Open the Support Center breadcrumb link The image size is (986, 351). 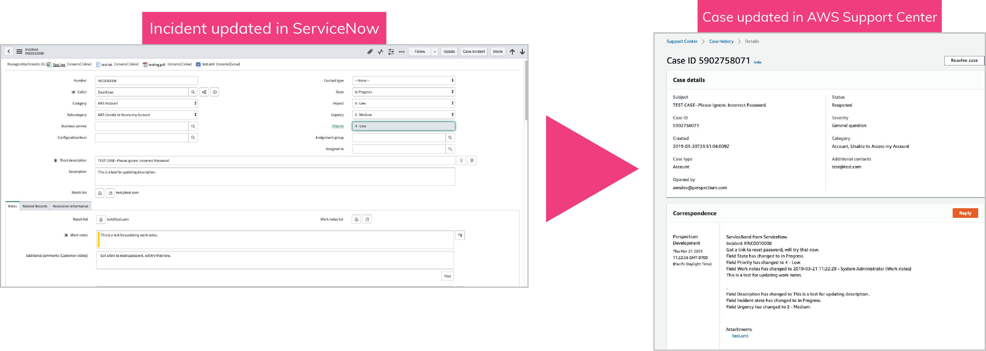coord(682,41)
